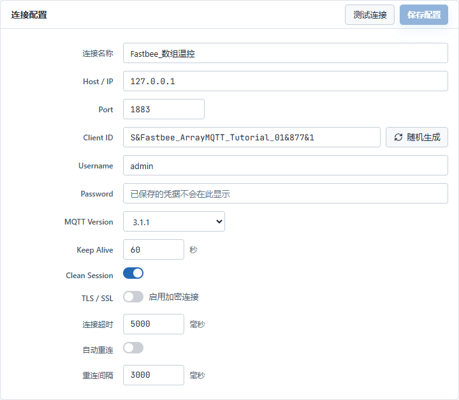Focus the 重连间隔 interval field showing 3000
The image size is (459, 400).
(x=154, y=375)
